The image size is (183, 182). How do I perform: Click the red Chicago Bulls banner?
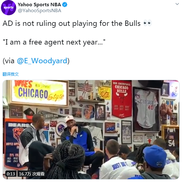click(x=122, y=99)
